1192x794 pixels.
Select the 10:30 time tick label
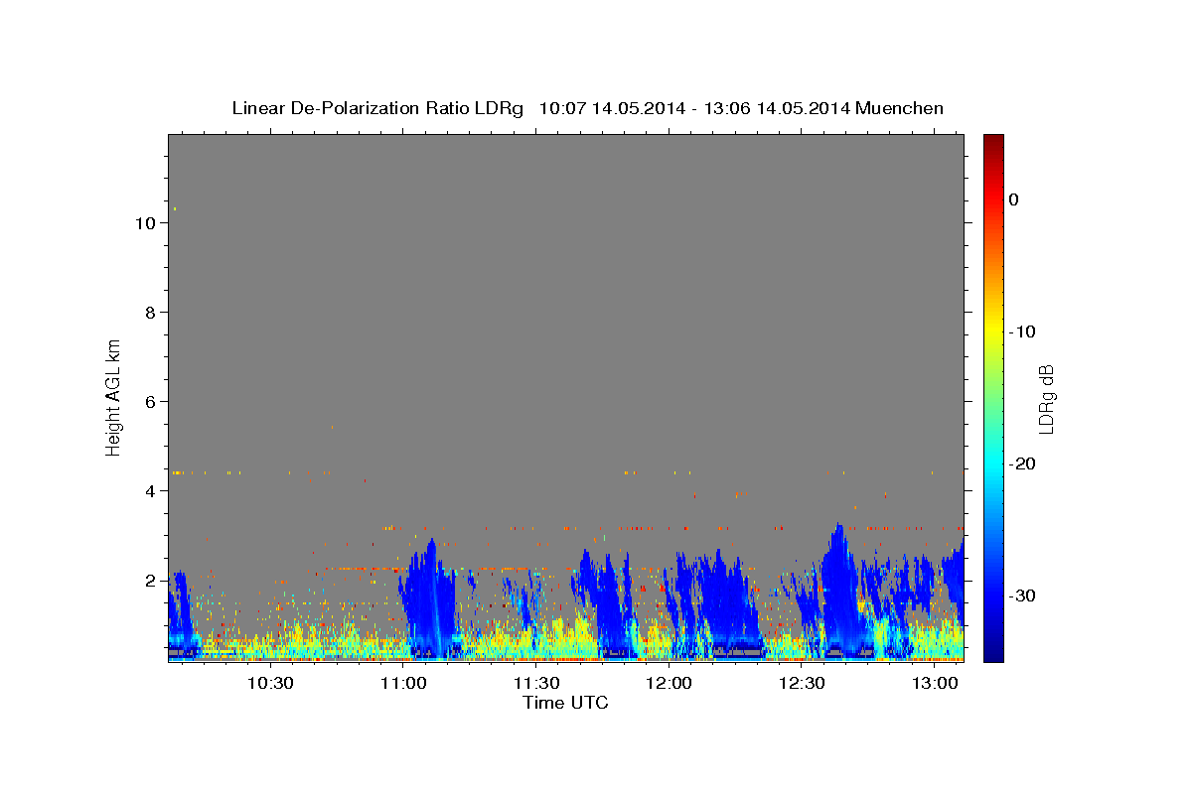tap(270, 683)
